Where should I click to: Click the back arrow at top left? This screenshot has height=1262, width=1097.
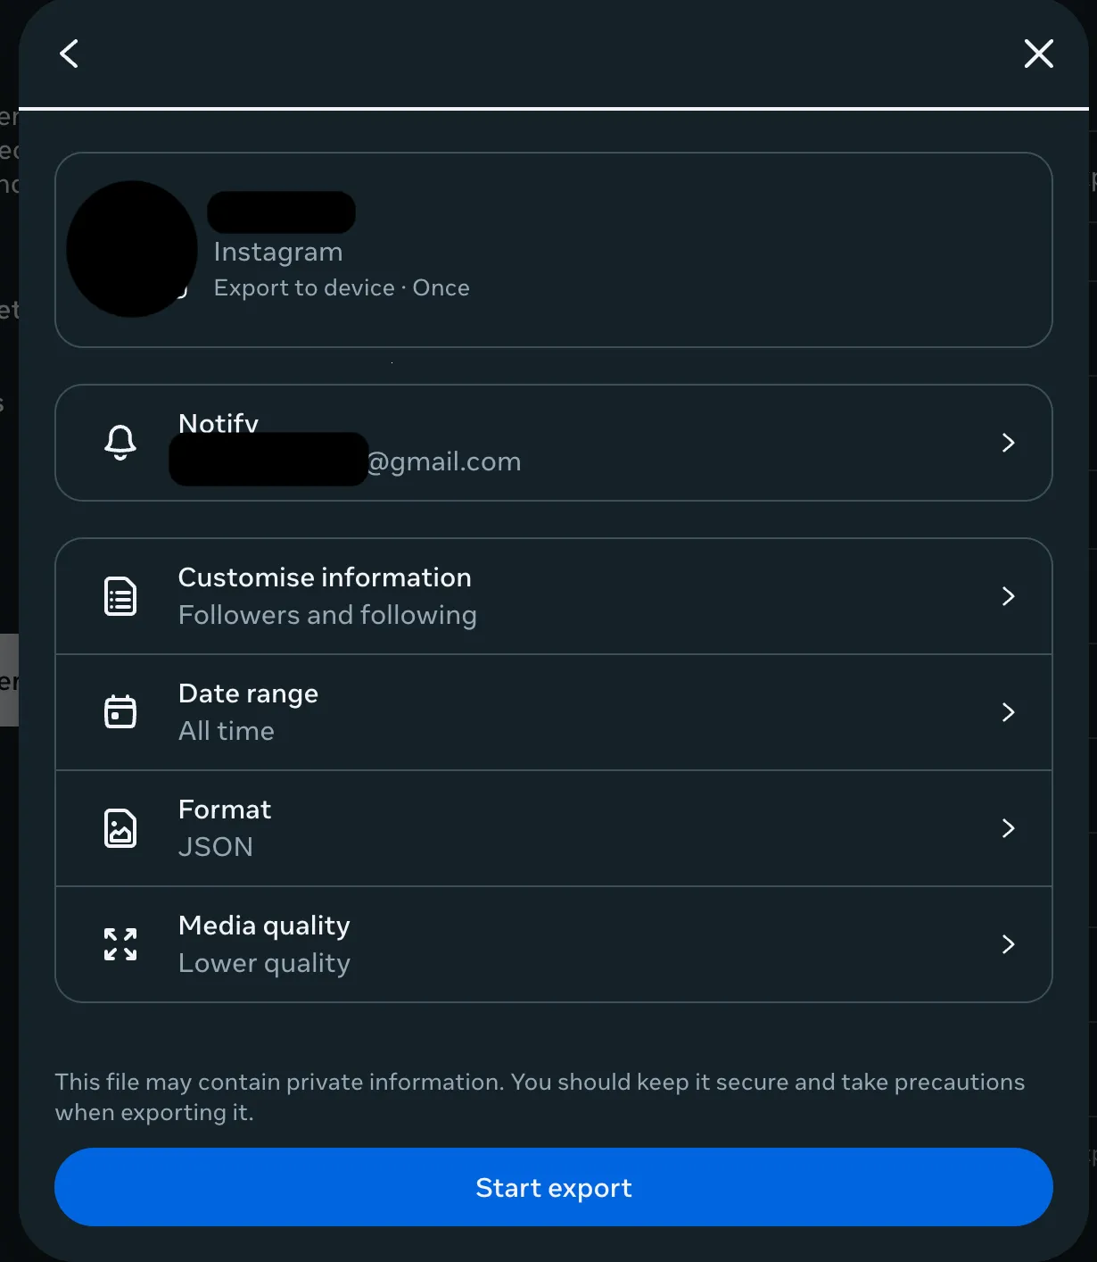69,54
